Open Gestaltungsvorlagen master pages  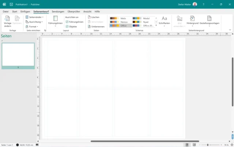pyautogui.click(x=209, y=20)
